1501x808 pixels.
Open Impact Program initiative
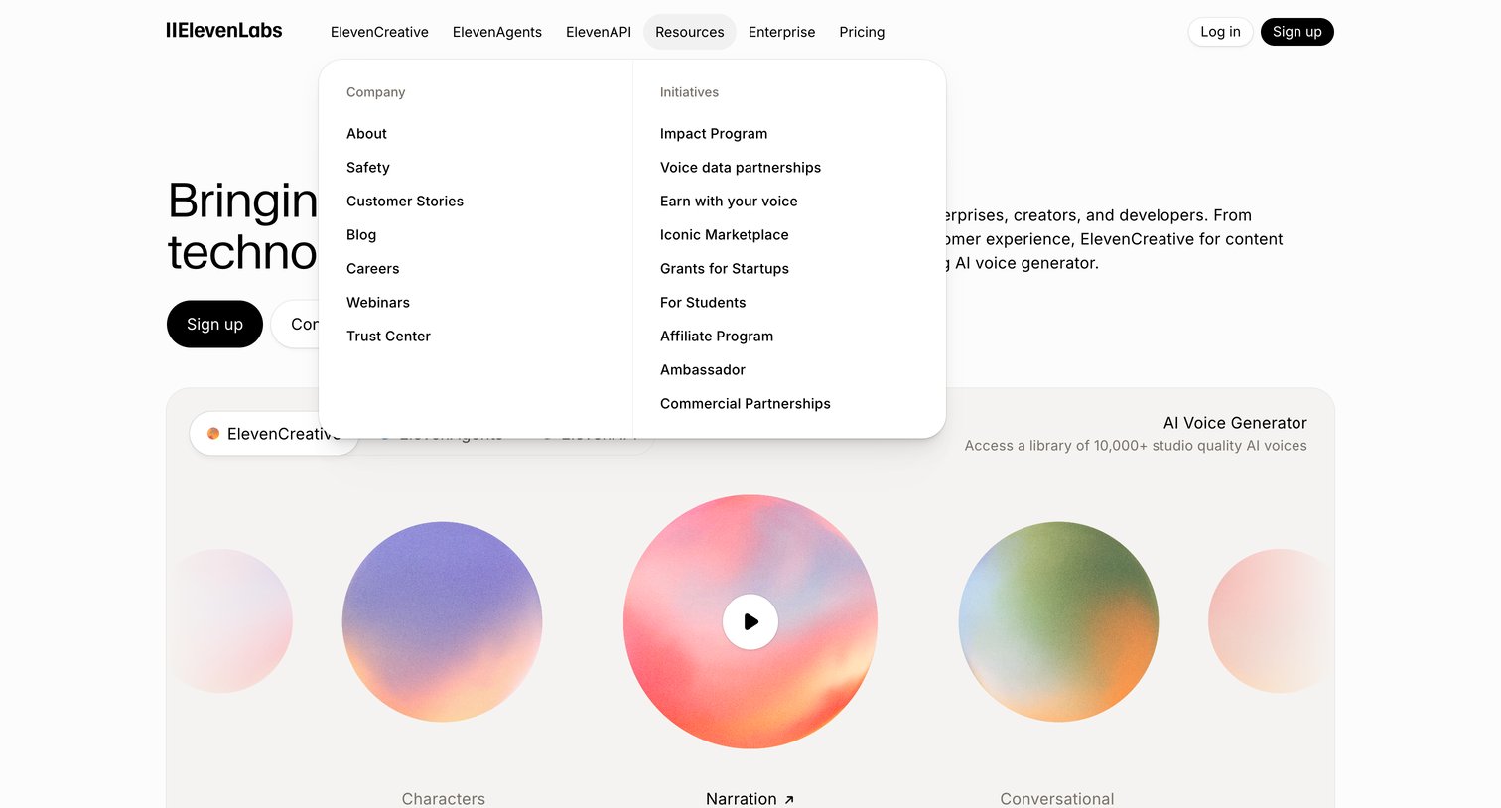[x=714, y=133]
